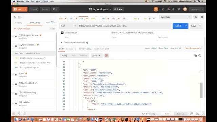Select the Raw response view
The image size is (217, 122).
pyautogui.click(x=74, y=56)
